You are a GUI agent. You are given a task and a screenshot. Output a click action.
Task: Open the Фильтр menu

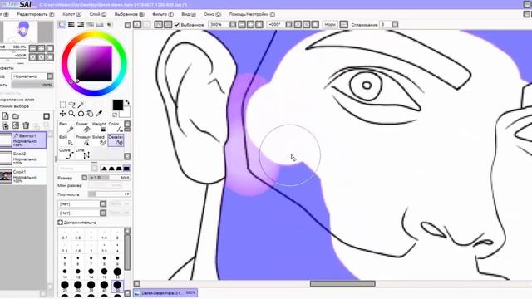tap(163, 14)
